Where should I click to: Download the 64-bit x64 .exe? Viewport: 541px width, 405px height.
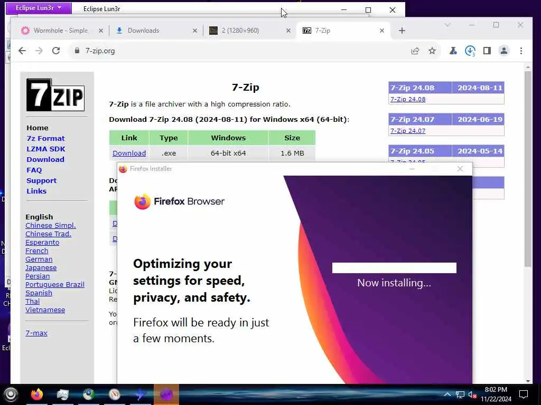tap(129, 153)
